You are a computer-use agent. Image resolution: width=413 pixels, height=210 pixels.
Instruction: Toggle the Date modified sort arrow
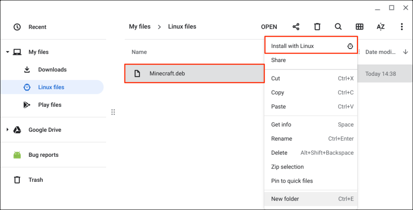coord(405,52)
